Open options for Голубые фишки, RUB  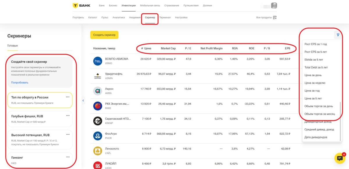pos(68,116)
